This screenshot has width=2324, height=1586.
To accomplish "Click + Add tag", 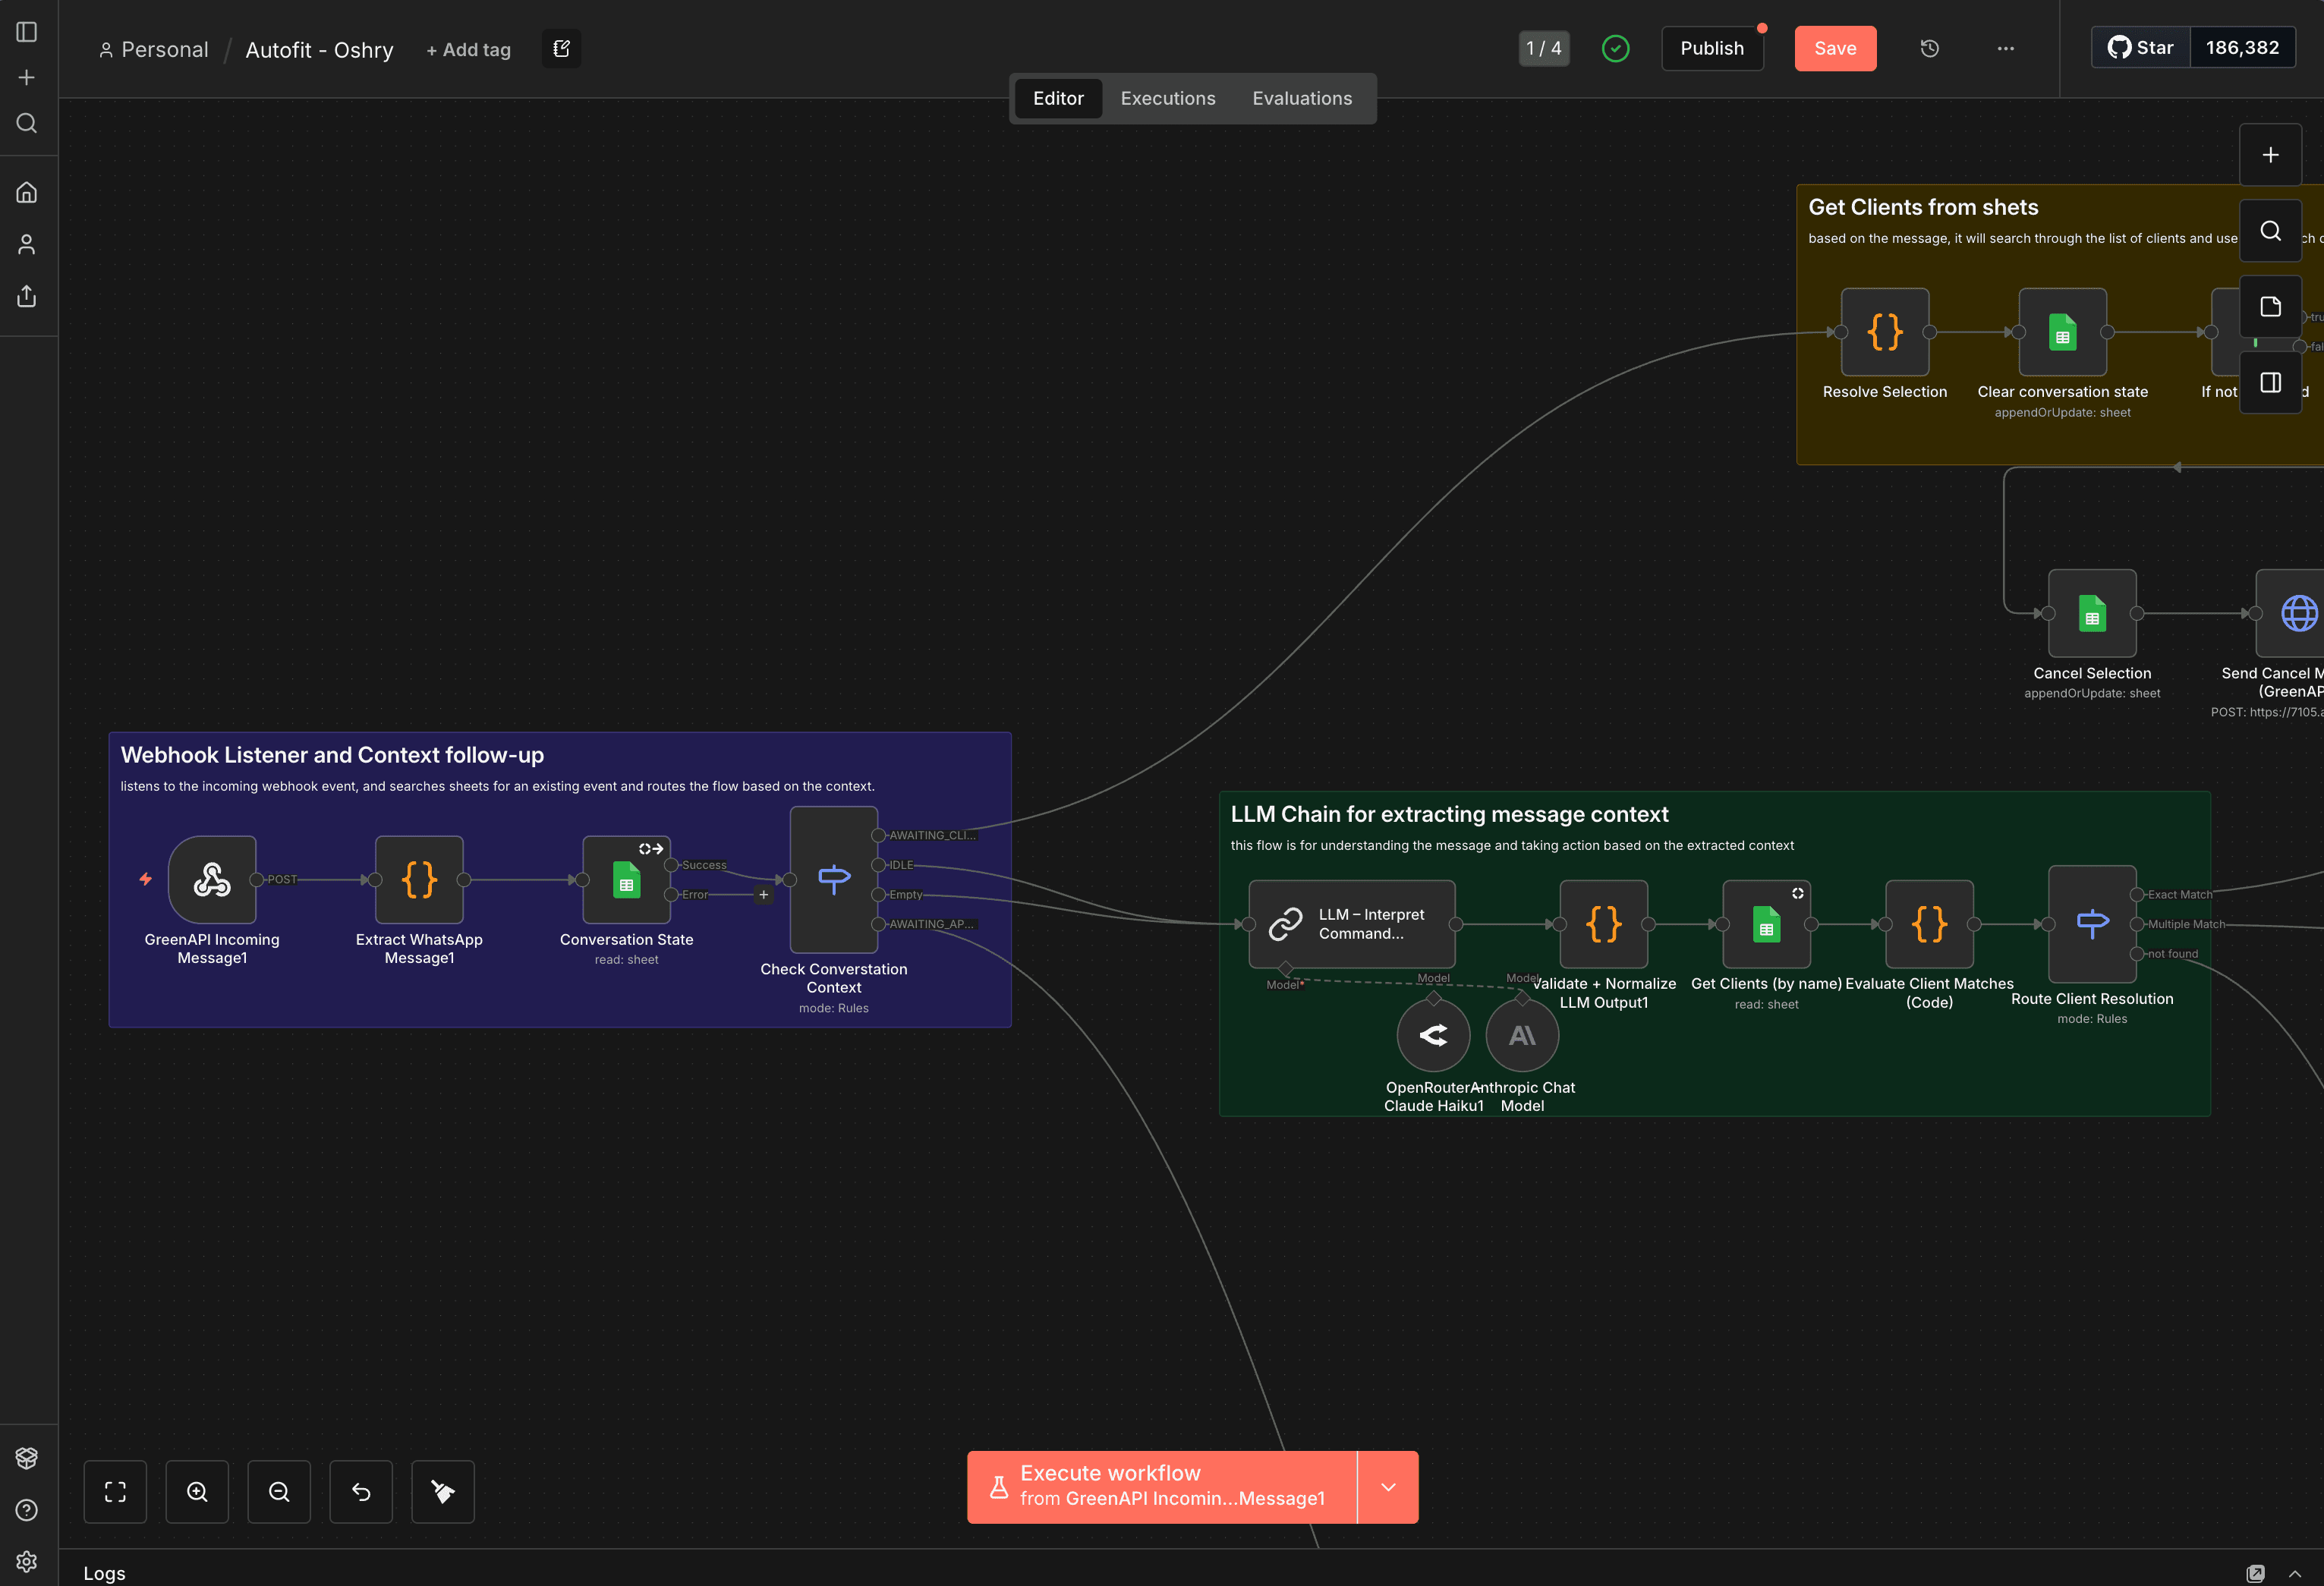I will [x=468, y=50].
